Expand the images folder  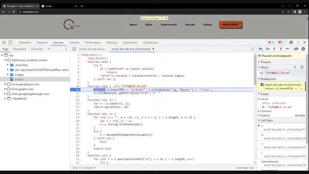(x=8, y=74)
